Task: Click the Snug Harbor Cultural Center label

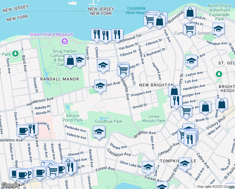Action: pos(64,58)
